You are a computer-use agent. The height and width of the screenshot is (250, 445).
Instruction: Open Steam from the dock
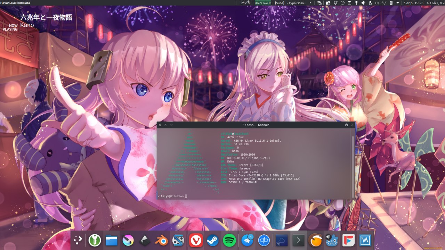[x=212, y=240]
